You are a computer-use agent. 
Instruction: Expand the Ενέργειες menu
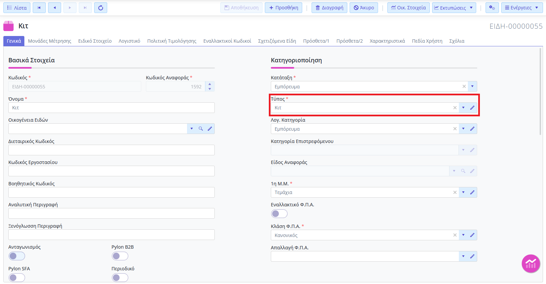click(522, 8)
